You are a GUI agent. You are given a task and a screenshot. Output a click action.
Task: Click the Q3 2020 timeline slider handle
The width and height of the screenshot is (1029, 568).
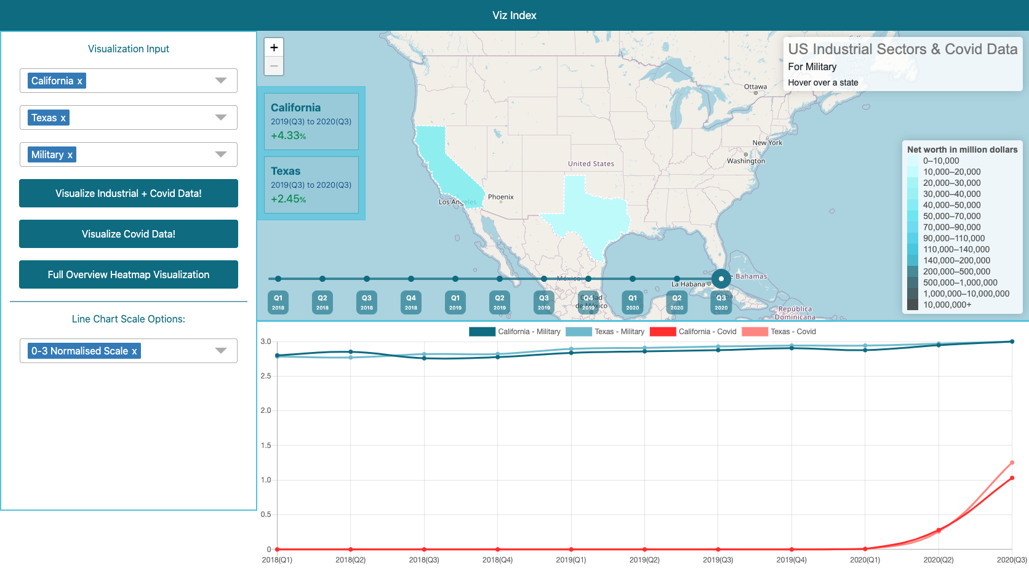(x=721, y=279)
